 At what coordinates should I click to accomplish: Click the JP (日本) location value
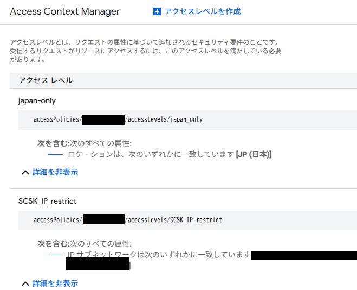point(254,155)
